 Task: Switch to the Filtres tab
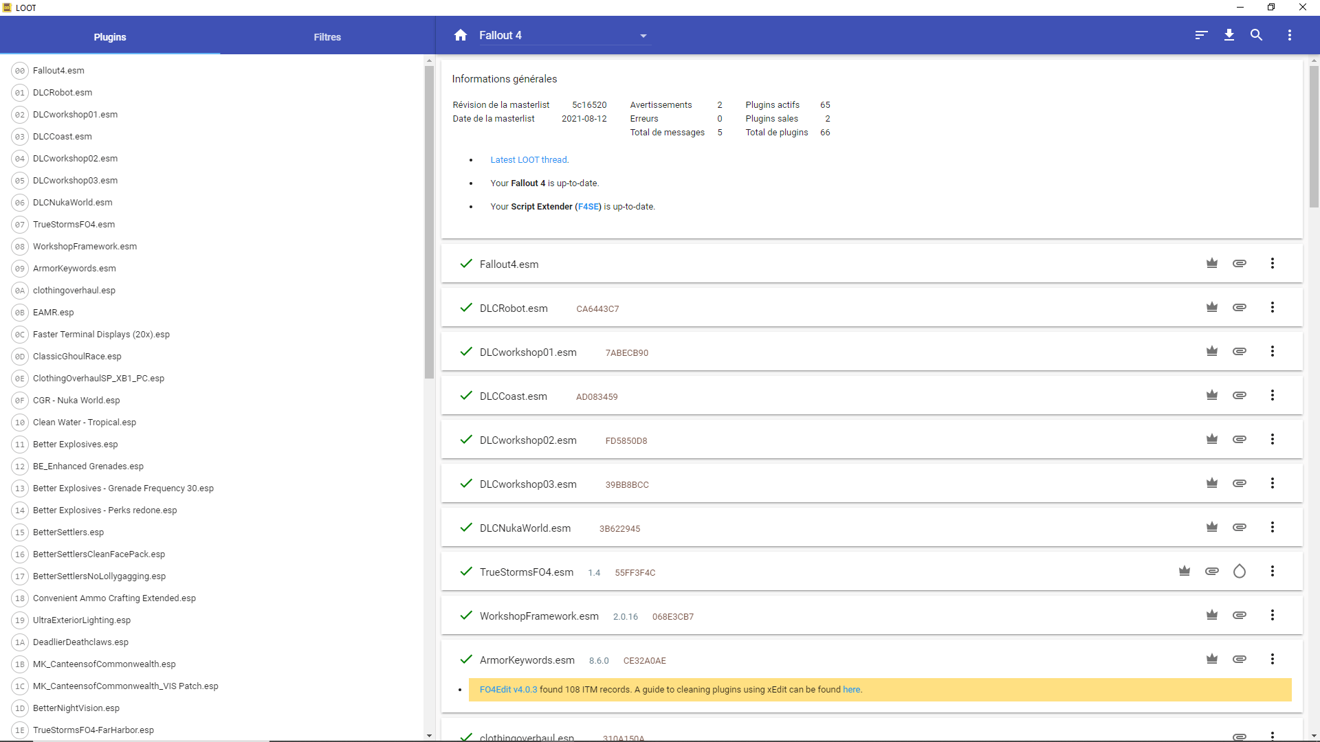tap(327, 37)
